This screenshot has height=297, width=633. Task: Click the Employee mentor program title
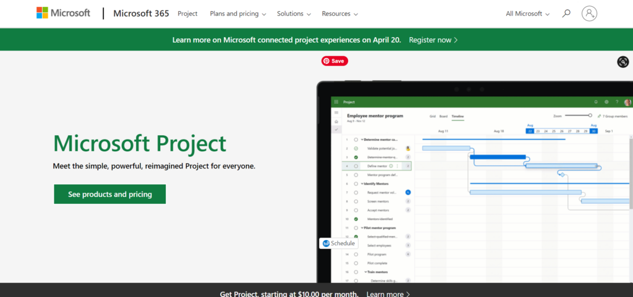point(375,115)
